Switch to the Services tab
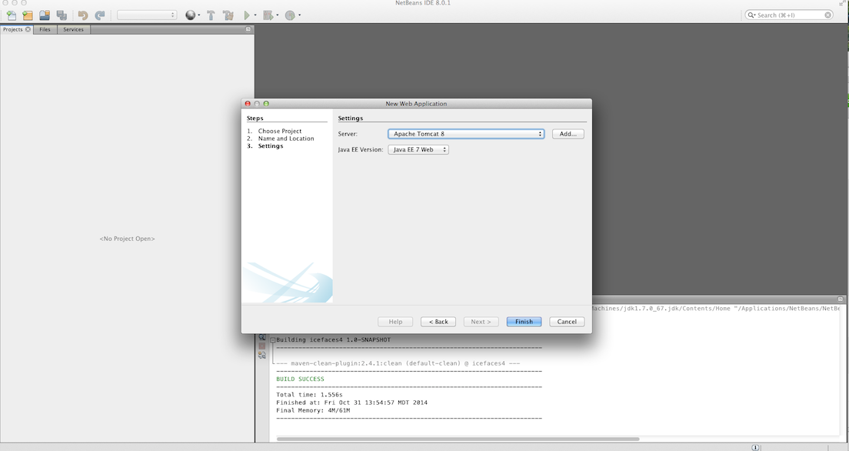Image resolution: width=849 pixels, height=451 pixels. 73,29
